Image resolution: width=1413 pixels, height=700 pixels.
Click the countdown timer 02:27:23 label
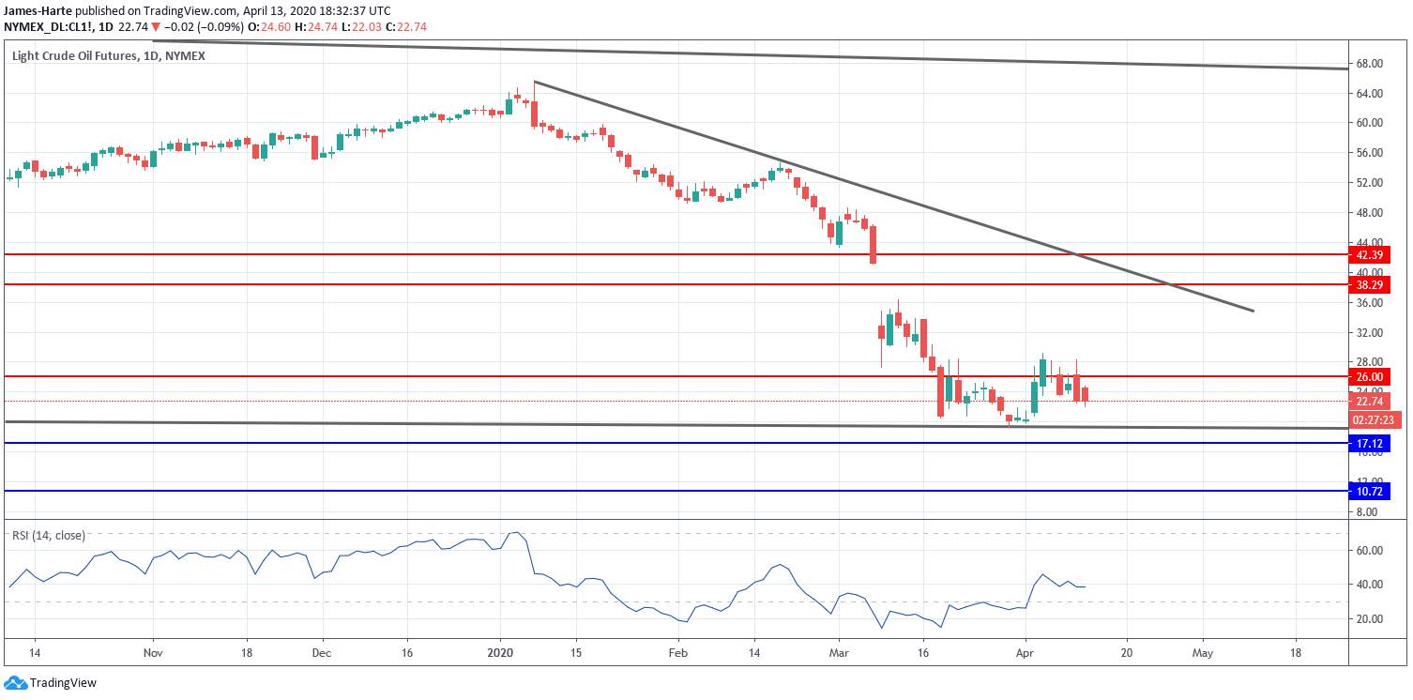pos(1370,419)
